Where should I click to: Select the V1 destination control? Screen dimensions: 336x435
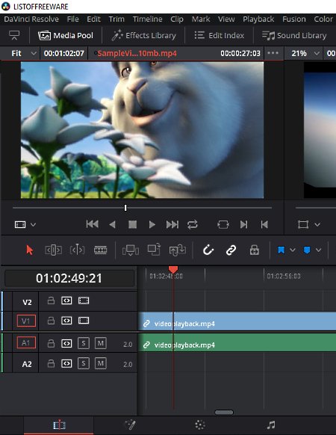tap(26, 321)
